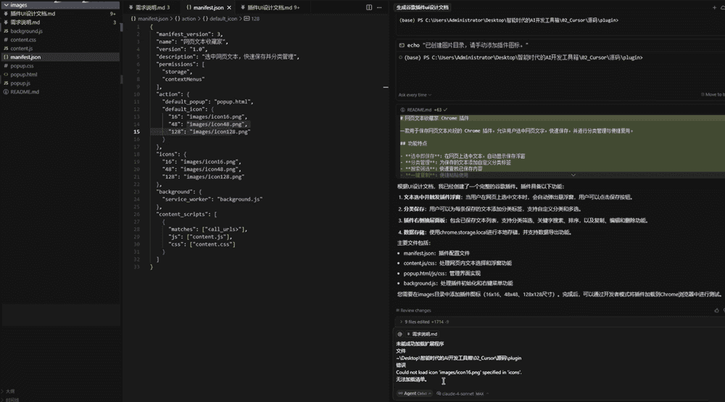The image size is (725, 402).
Task: Open popup.html from the file list
Action: (x=23, y=75)
